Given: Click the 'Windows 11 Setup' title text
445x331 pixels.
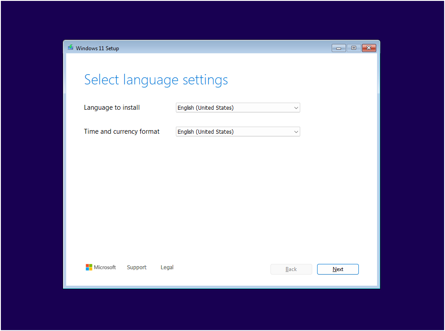Looking at the screenshot, I should tap(97, 48).
